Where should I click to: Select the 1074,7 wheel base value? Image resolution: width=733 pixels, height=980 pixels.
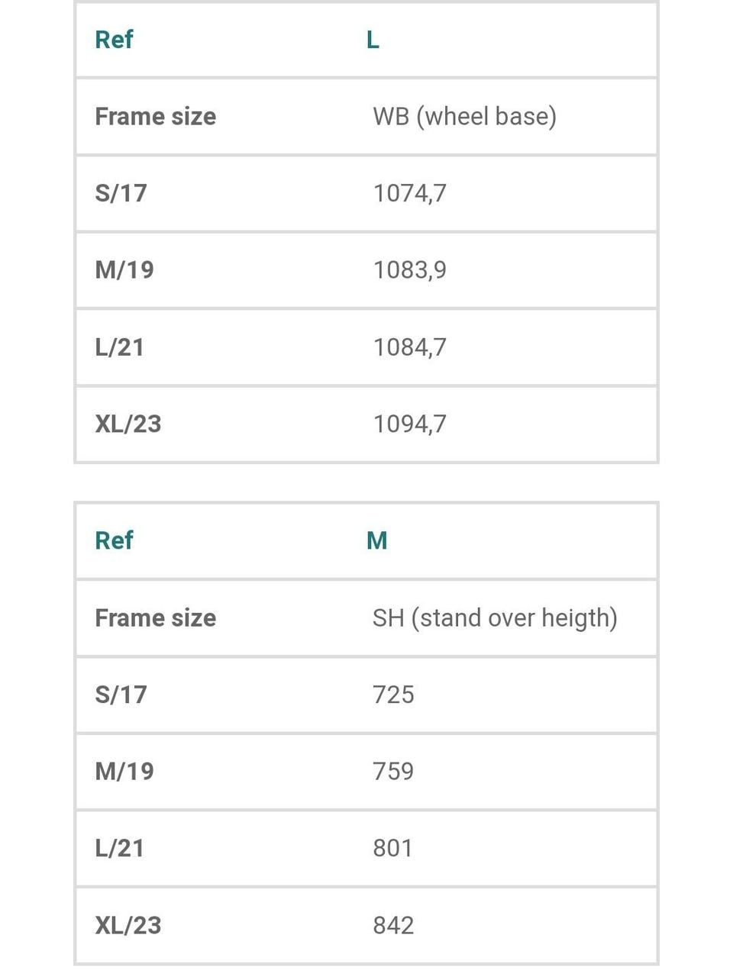click(409, 194)
